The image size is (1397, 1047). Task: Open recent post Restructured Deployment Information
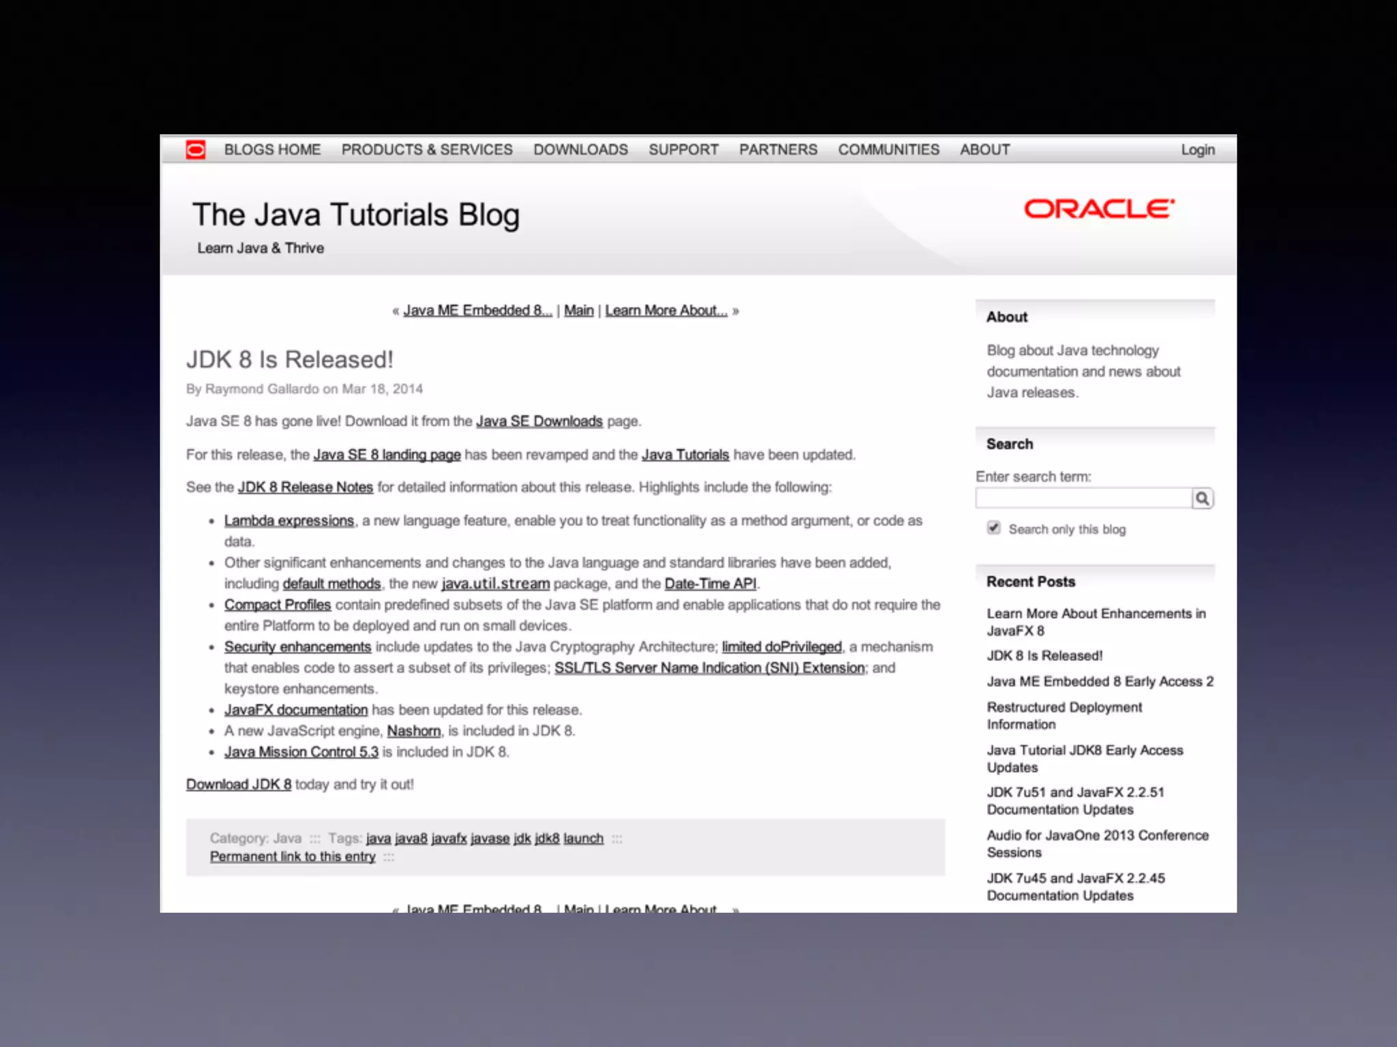pos(1064,716)
